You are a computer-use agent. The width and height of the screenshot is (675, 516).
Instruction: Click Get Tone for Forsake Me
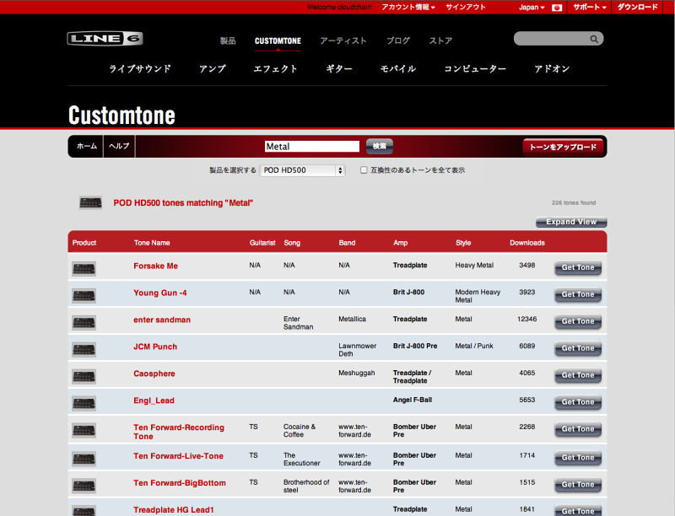pos(578,267)
